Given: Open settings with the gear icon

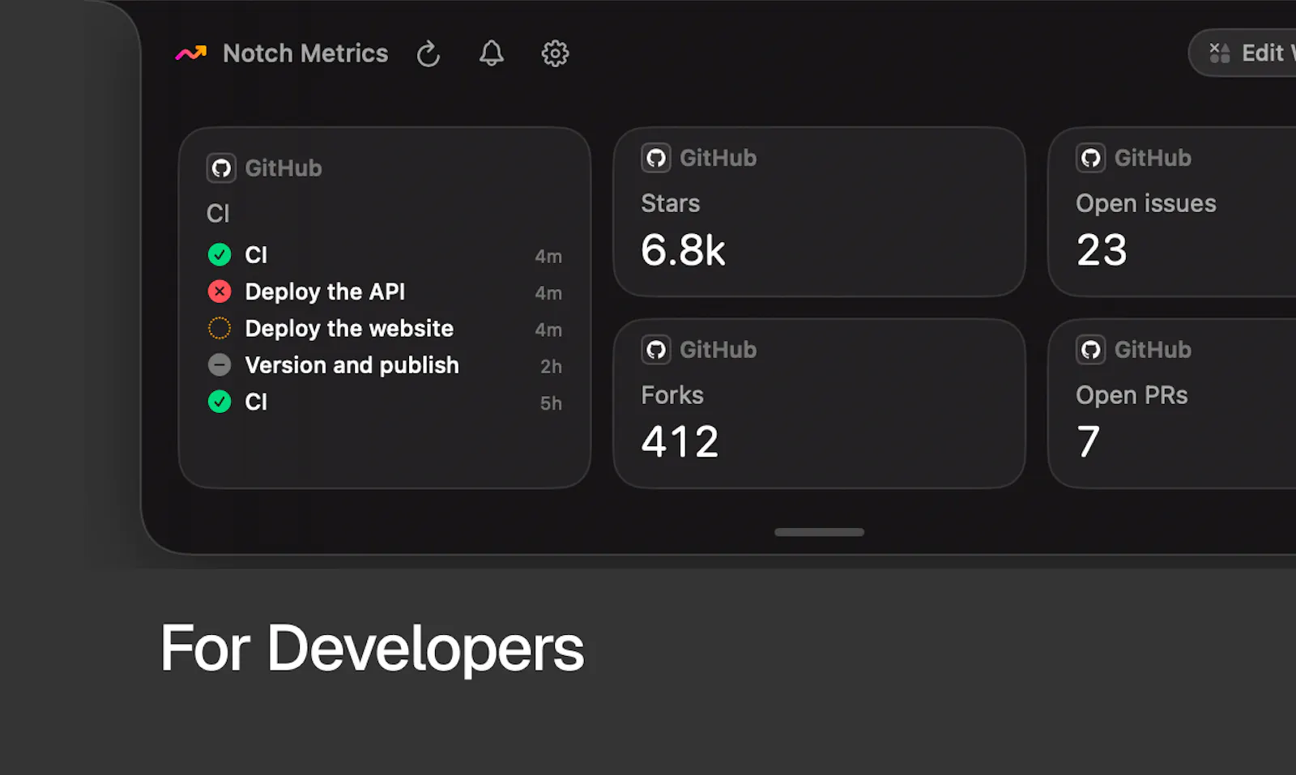Looking at the screenshot, I should click(555, 53).
